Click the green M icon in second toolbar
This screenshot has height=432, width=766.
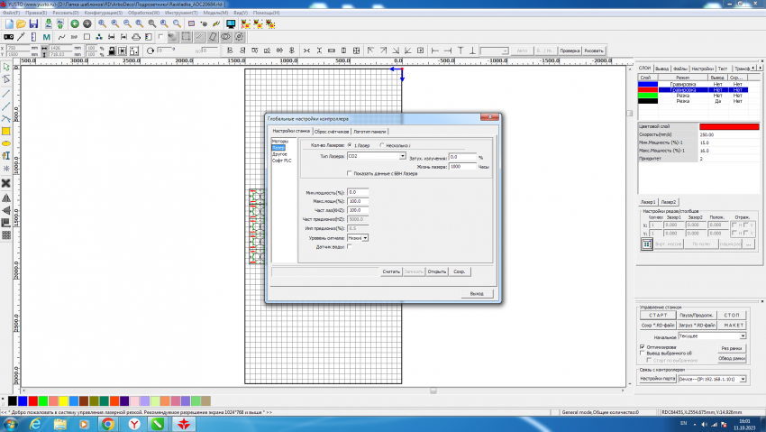tap(46, 37)
